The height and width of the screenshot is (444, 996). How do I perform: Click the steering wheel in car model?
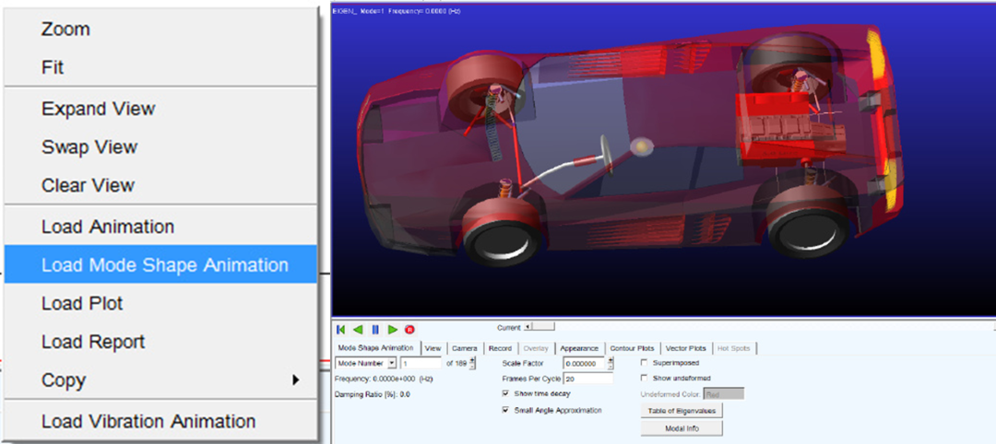click(x=606, y=153)
